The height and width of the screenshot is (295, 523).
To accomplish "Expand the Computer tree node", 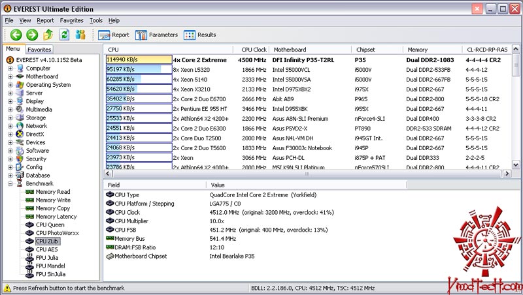I will pyautogui.click(x=10, y=69).
